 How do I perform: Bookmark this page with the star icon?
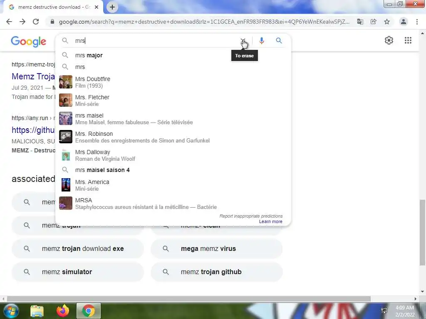pos(387,22)
